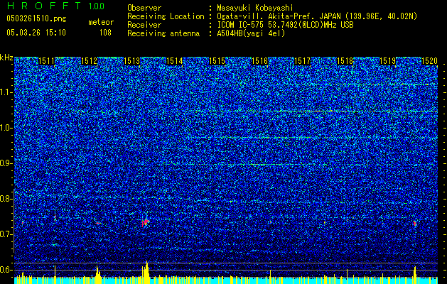Image resolution: width=447 pixels, height=284 pixels.
Task: Click the meteor label
Action: 101,22
